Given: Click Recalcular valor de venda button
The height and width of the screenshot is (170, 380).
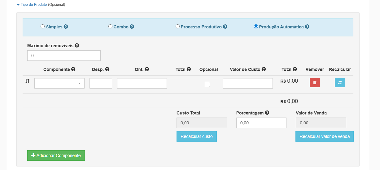Looking at the screenshot, I should point(325,136).
